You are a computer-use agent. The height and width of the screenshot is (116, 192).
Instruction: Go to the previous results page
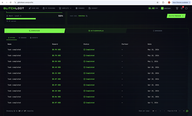[164, 111]
